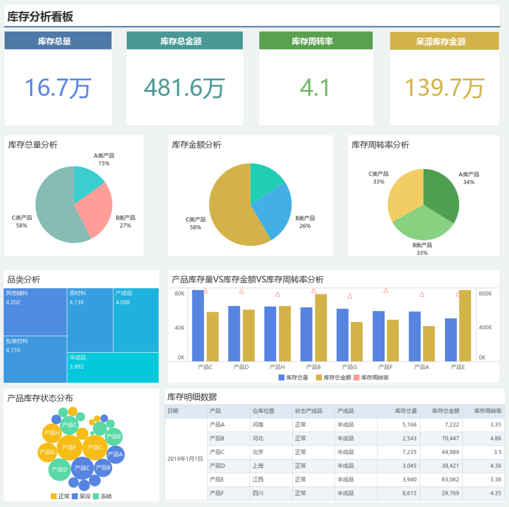Click the 半成品 treemap tile
Screen dimensions: 509x507
pyautogui.click(x=113, y=367)
